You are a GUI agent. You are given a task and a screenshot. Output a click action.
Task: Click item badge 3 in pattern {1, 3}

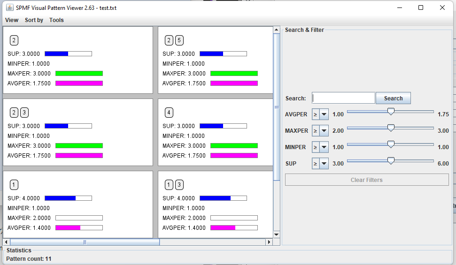(179, 185)
